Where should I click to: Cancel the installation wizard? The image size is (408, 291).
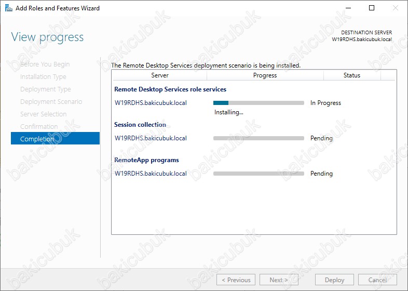tap(378, 280)
